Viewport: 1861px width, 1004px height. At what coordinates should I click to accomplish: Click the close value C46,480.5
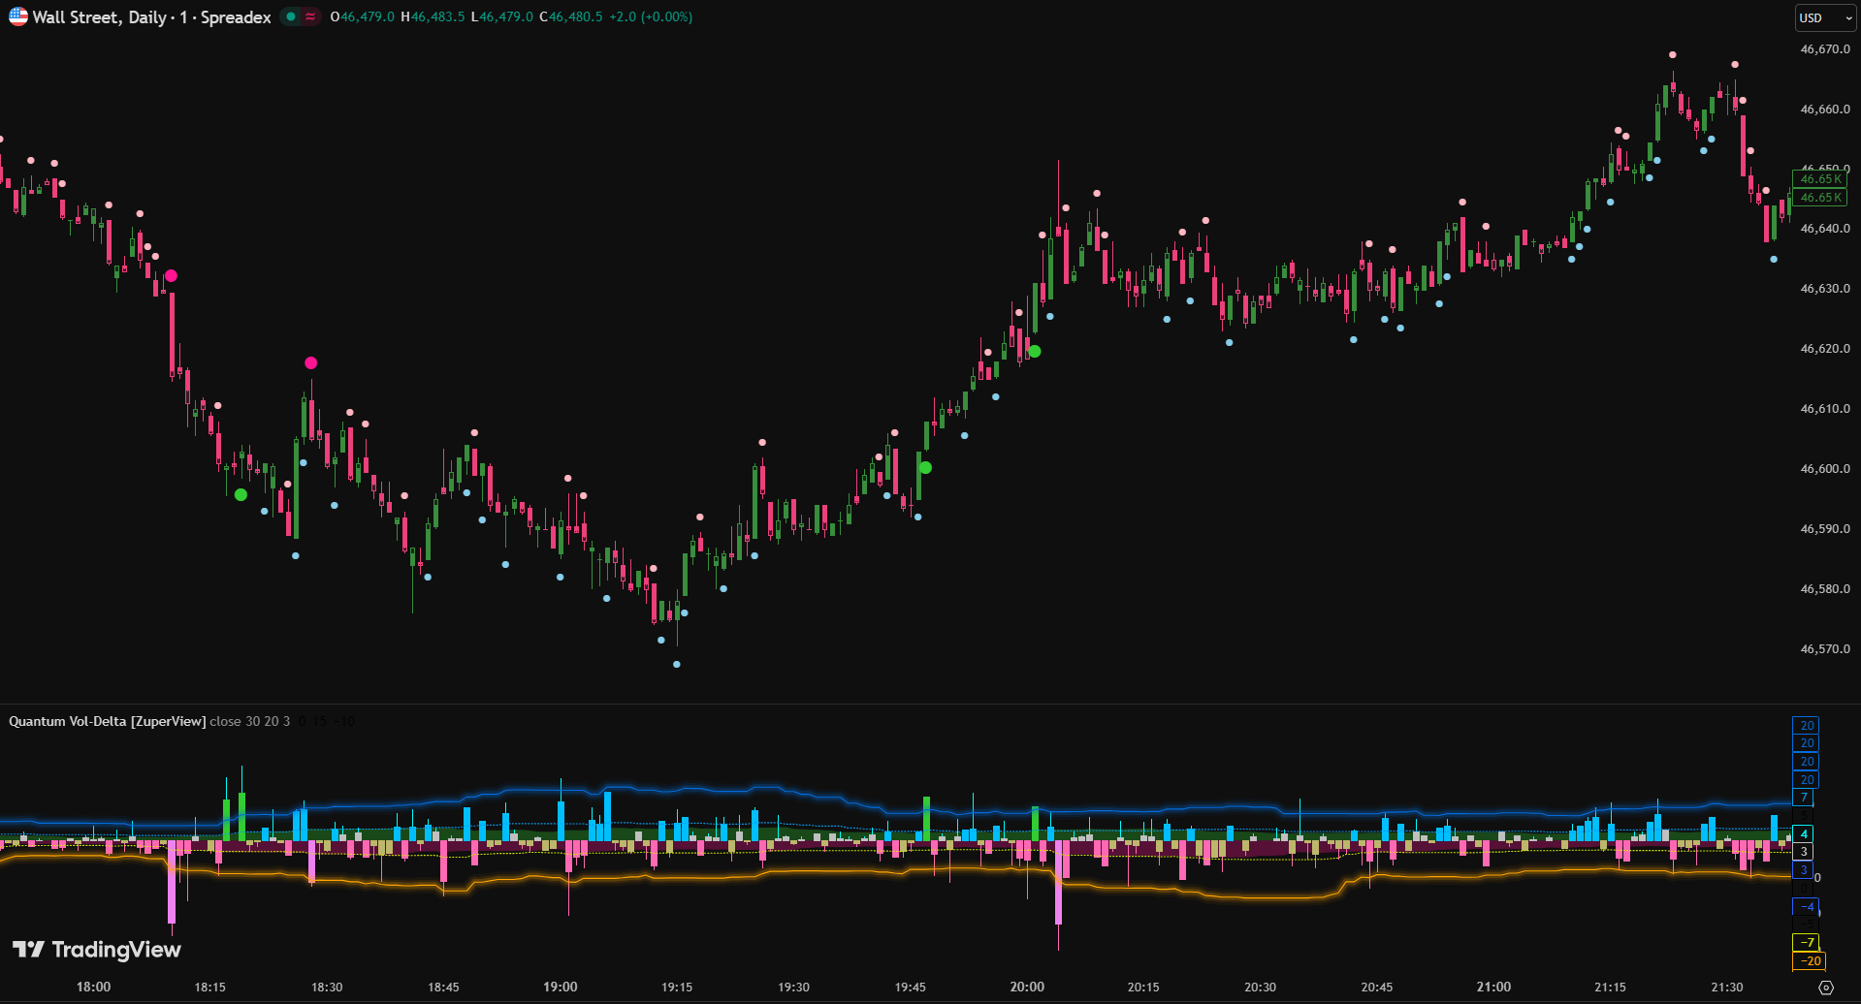(x=571, y=16)
